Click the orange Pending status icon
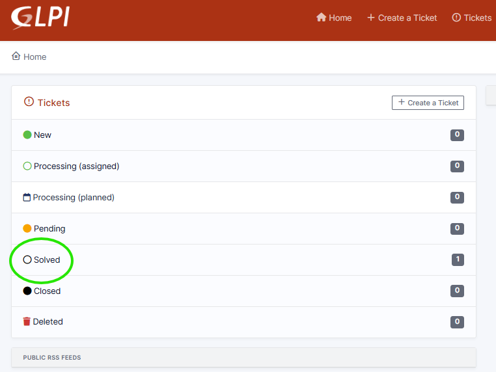 pos(27,229)
